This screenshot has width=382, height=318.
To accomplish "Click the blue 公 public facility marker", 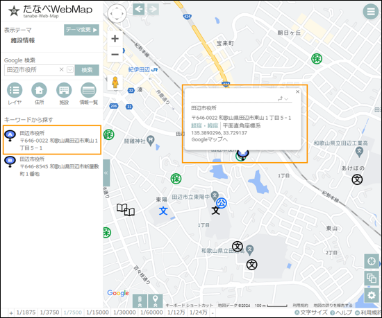I will coord(222,203).
